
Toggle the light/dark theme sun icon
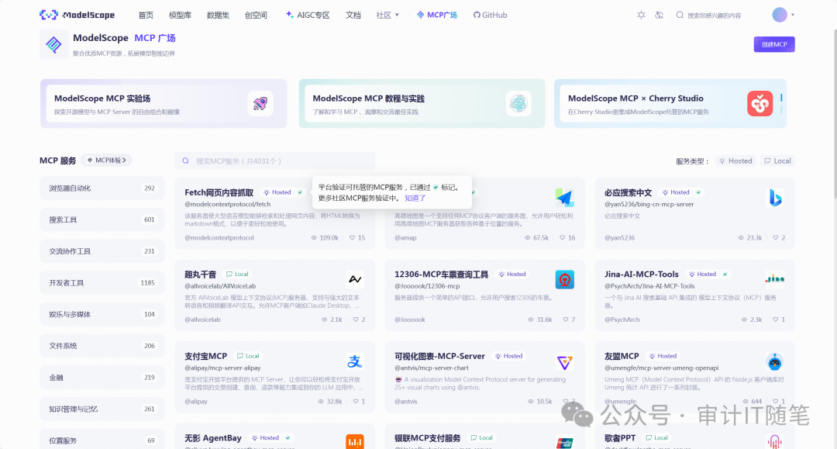[641, 15]
